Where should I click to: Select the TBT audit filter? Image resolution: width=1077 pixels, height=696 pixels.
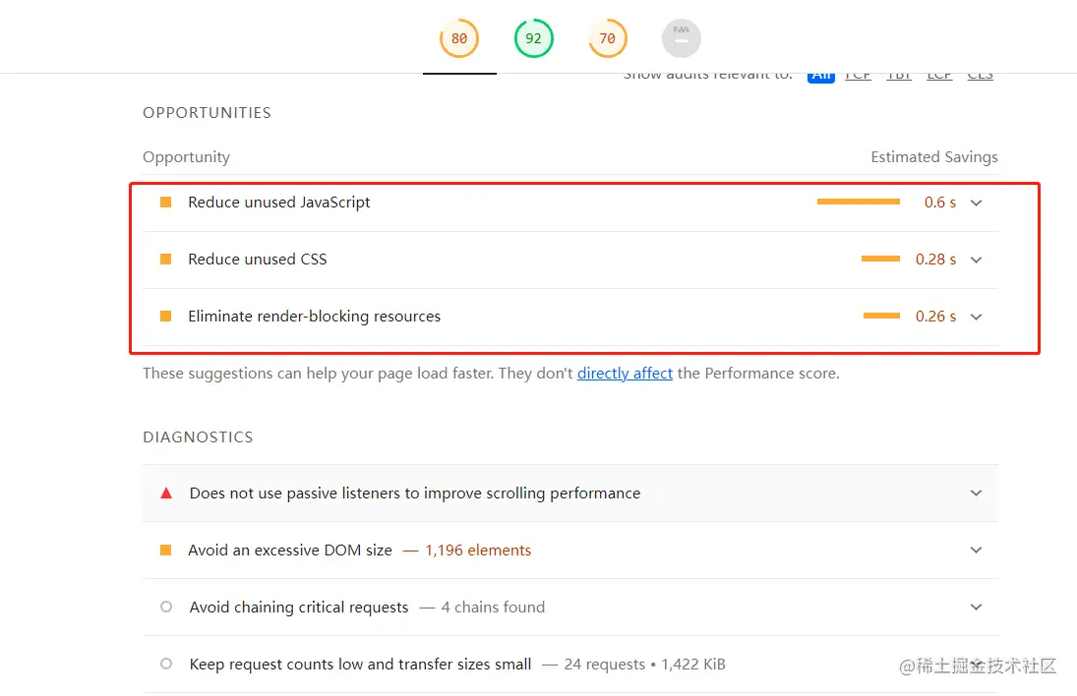[899, 75]
